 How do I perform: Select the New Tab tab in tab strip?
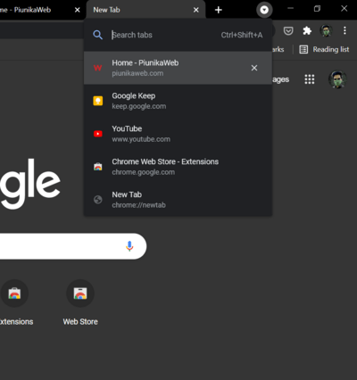point(145,10)
